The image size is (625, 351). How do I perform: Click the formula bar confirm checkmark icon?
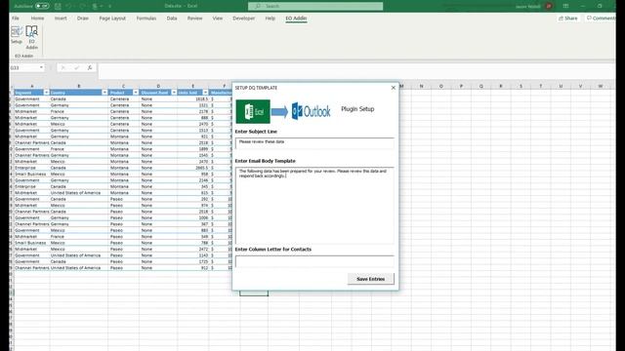click(76, 67)
